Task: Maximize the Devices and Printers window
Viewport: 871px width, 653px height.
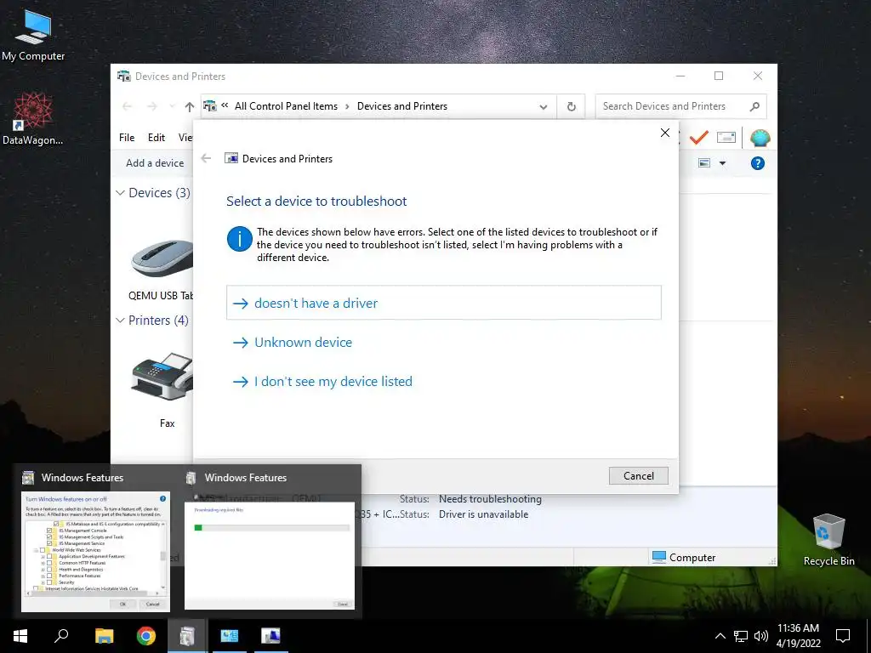Action: pos(719,76)
